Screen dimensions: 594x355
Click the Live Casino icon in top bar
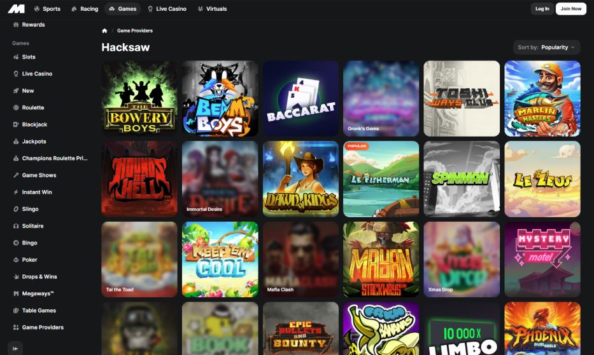[x=150, y=9]
